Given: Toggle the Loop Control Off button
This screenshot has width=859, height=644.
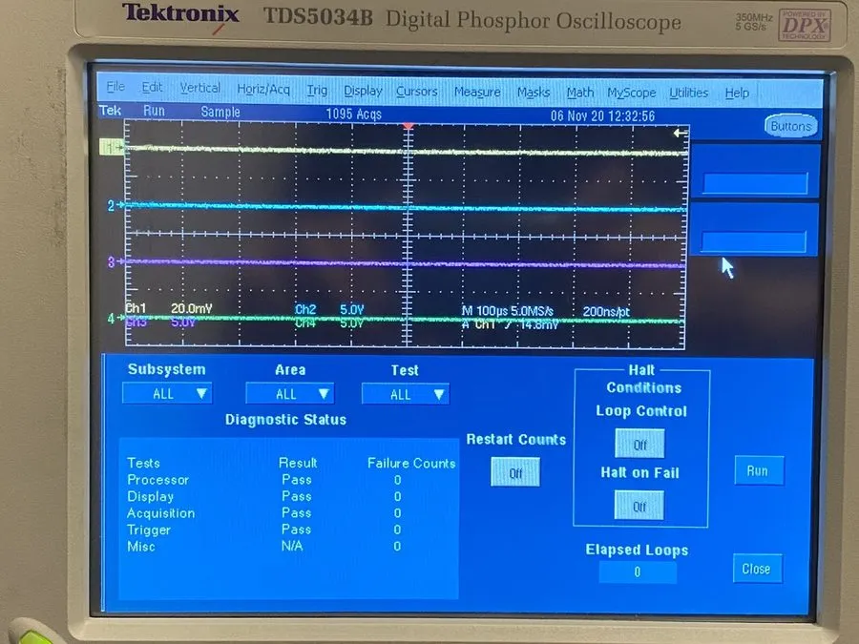Looking at the screenshot, I should tap(639, 444).
